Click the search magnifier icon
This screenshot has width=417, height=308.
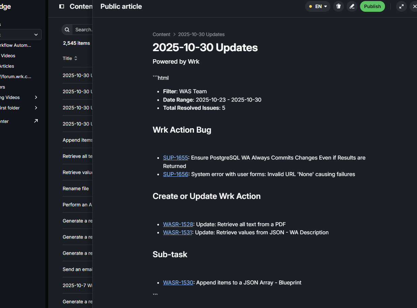(67, 30)
